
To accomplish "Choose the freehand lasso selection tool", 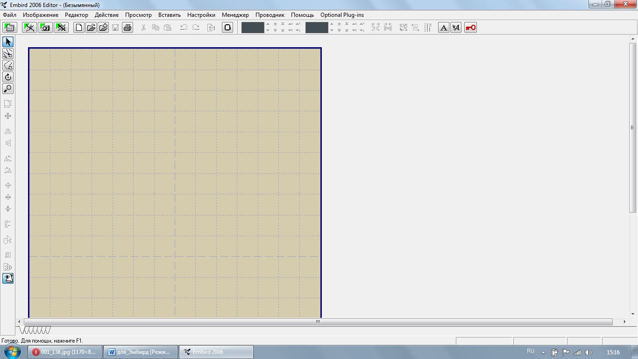I will (8, 65).
